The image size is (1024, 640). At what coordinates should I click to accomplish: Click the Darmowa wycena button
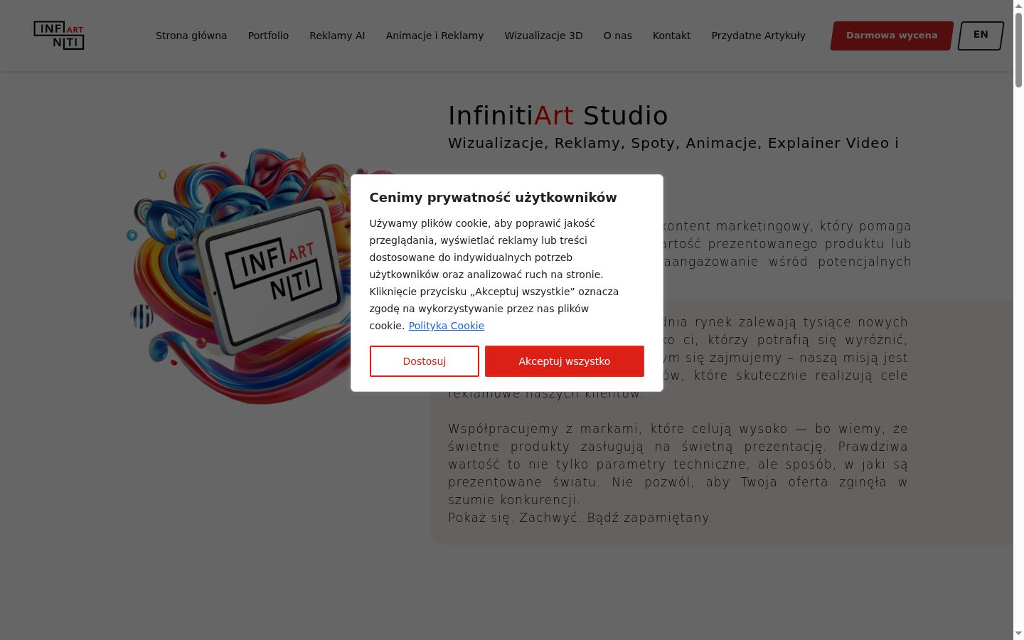892,36
